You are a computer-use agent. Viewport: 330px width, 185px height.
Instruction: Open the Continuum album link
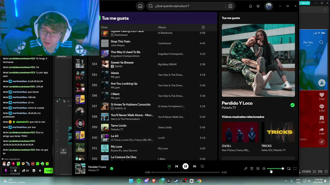coord(164,43)
